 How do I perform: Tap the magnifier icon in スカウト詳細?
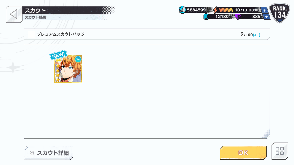[x=32, y=153]
